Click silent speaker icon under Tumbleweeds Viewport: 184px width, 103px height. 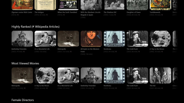(x=162, y=15)
